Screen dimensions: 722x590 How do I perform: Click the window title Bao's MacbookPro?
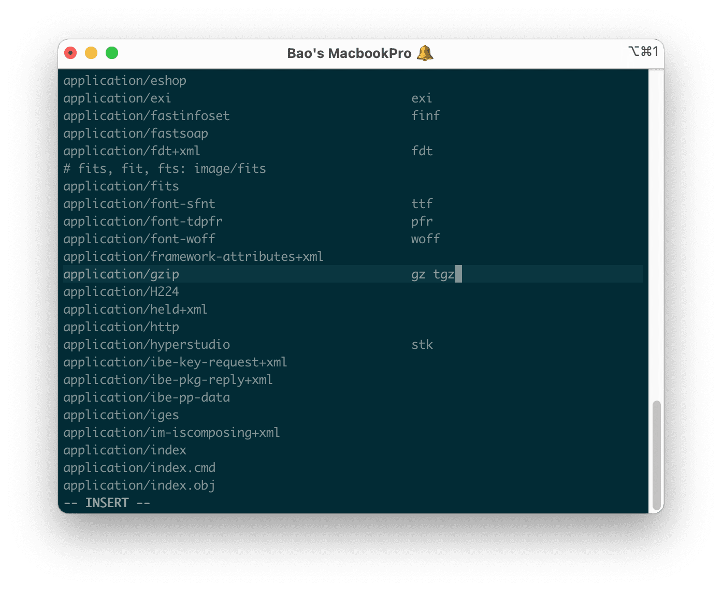[x=349, y=53]
